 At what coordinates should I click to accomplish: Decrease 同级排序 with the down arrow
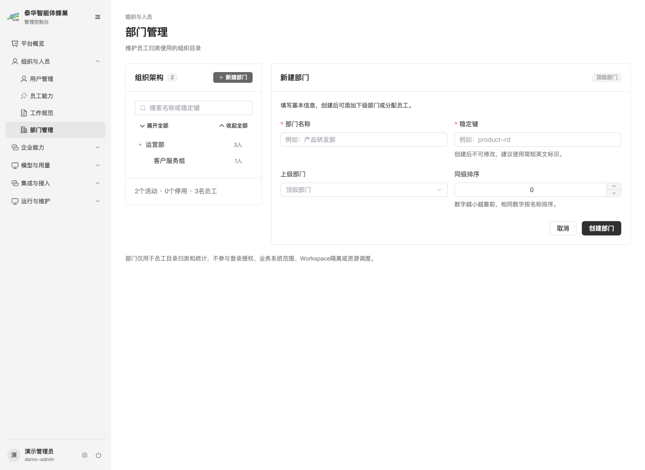tap(614, 193)
